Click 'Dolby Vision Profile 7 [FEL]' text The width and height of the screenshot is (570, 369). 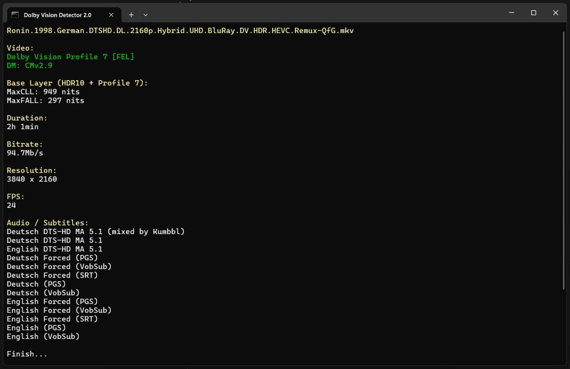point(70,57)
